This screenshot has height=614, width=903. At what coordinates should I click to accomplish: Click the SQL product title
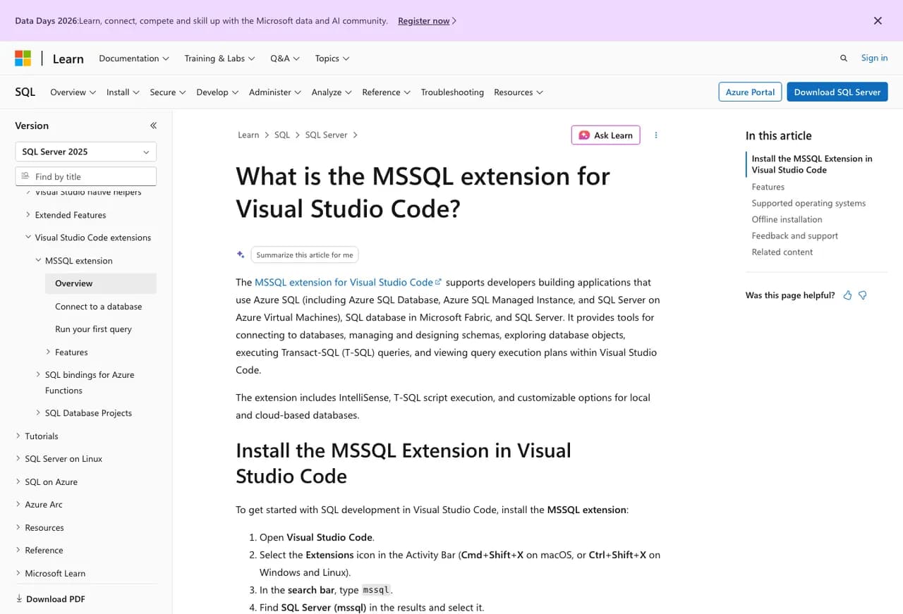point(25,92)
